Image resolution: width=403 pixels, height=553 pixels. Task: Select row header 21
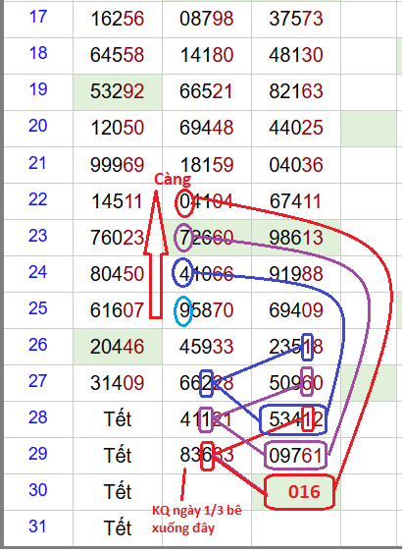[x=38, y=165]
